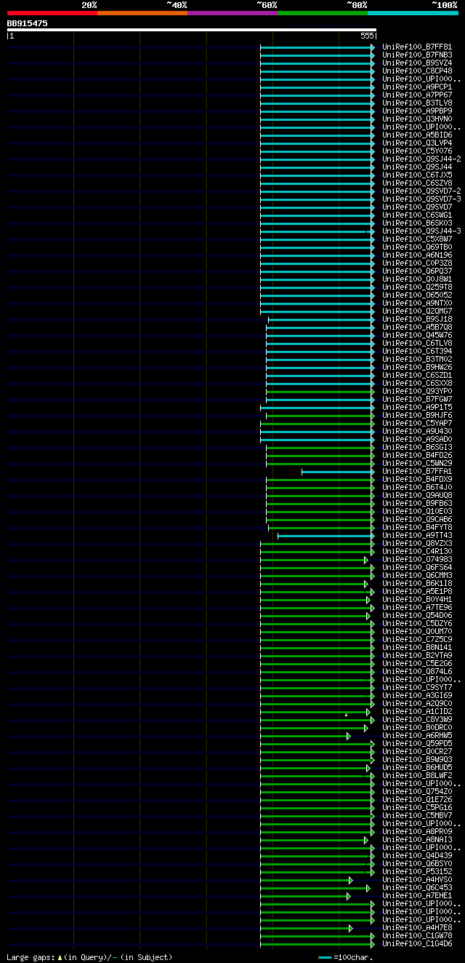Open the UniRef100_B7FNB3 hit

click(x=417, y=55)
